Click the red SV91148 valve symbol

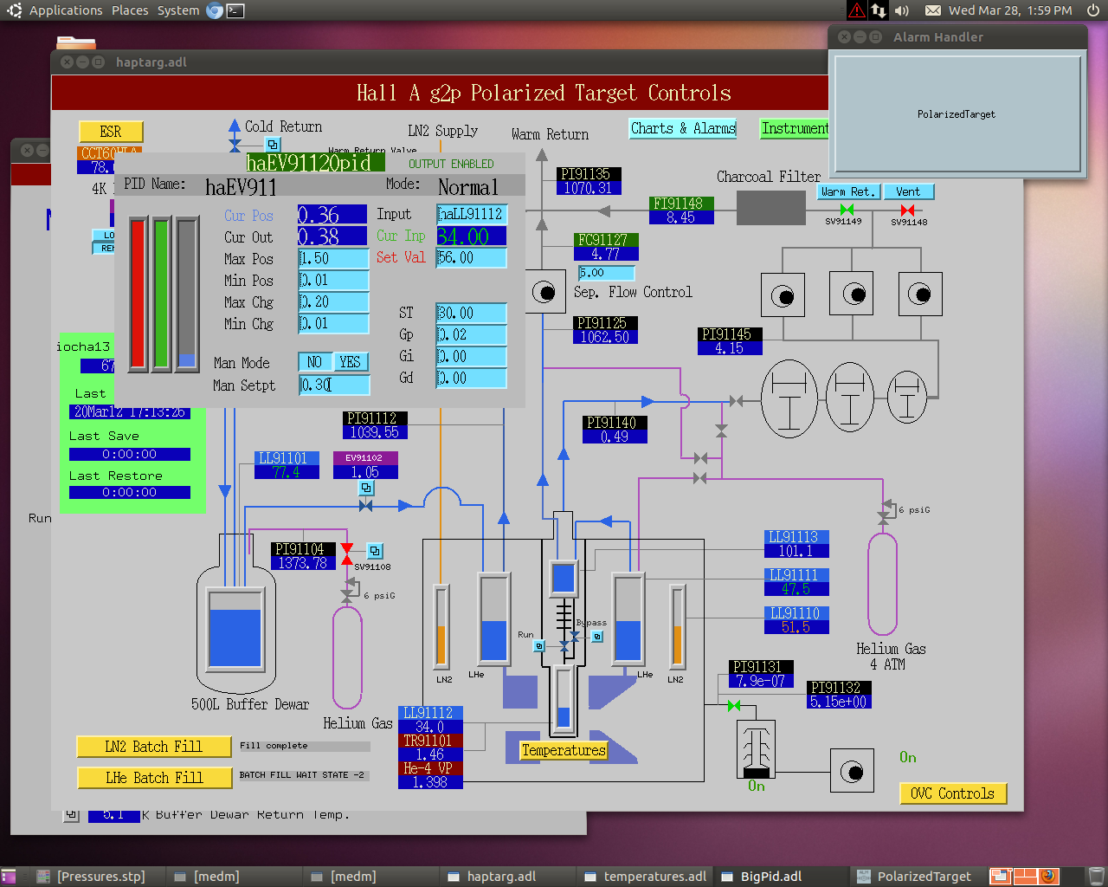(x=907, y=210)
